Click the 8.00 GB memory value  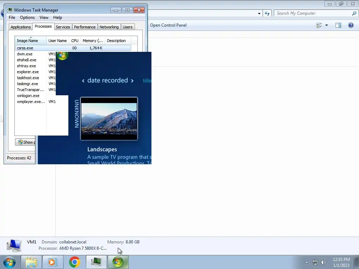(132, 242)
